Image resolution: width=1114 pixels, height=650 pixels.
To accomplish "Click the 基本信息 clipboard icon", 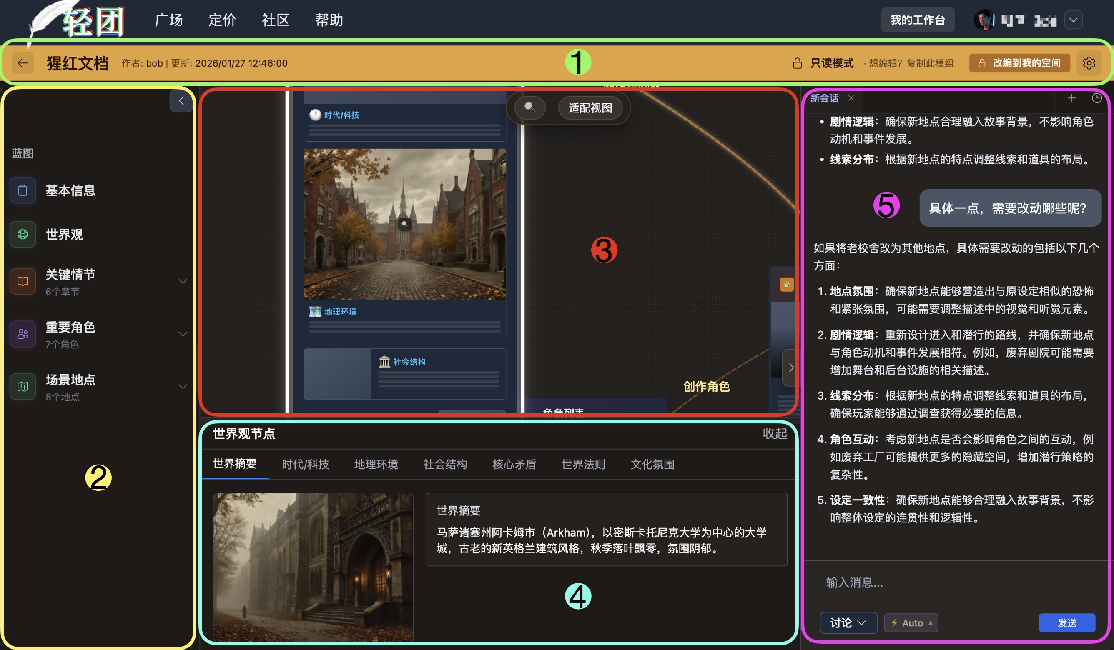I will point(23,190).
